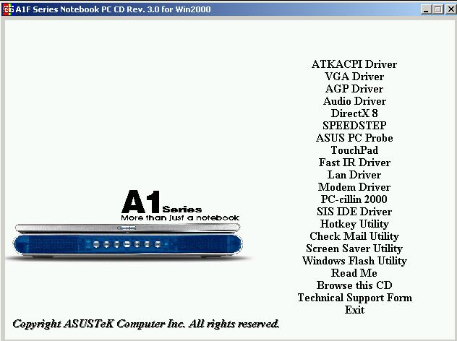Open the VGA Driver installer
The width and height of the screenshot is (457, 341).
point(354,77)
